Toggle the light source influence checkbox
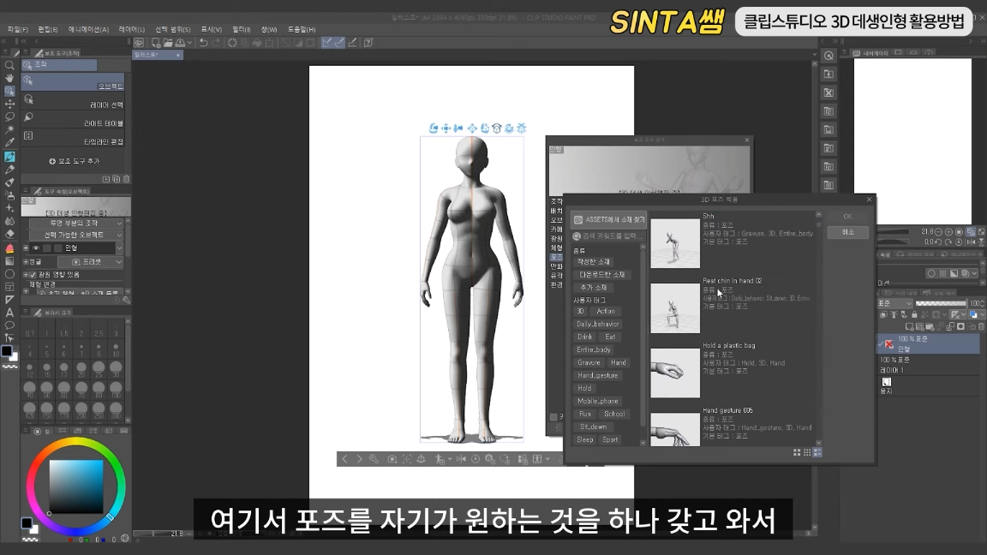This screenshot has width=987, height=555. coord(33,275)
